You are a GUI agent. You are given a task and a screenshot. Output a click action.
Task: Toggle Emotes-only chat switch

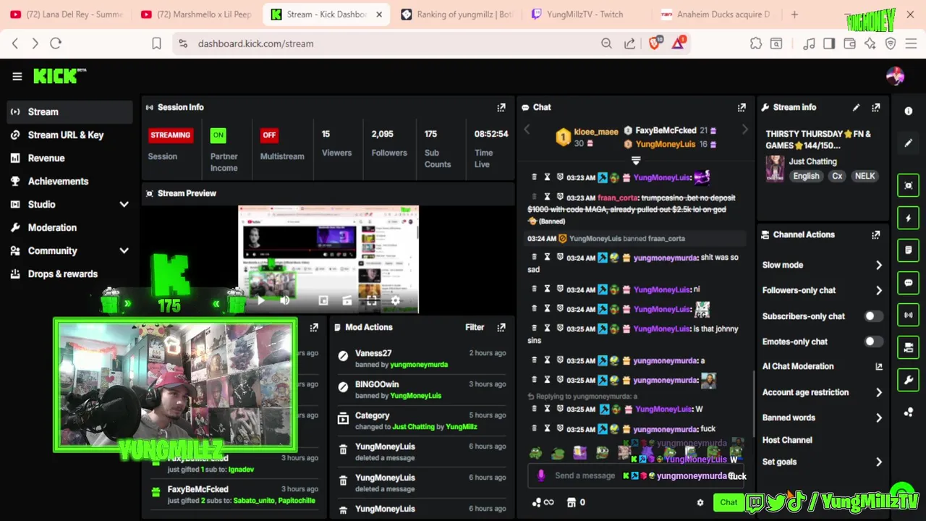coord(873,342)
